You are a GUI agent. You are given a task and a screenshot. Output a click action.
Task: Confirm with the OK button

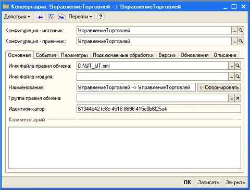click(x=187, y=182)
